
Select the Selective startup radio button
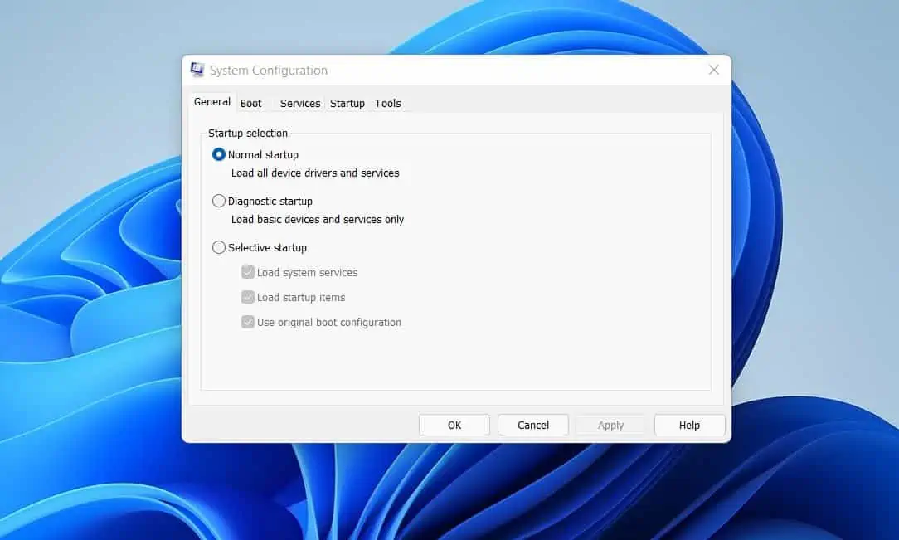click(218, 248)
